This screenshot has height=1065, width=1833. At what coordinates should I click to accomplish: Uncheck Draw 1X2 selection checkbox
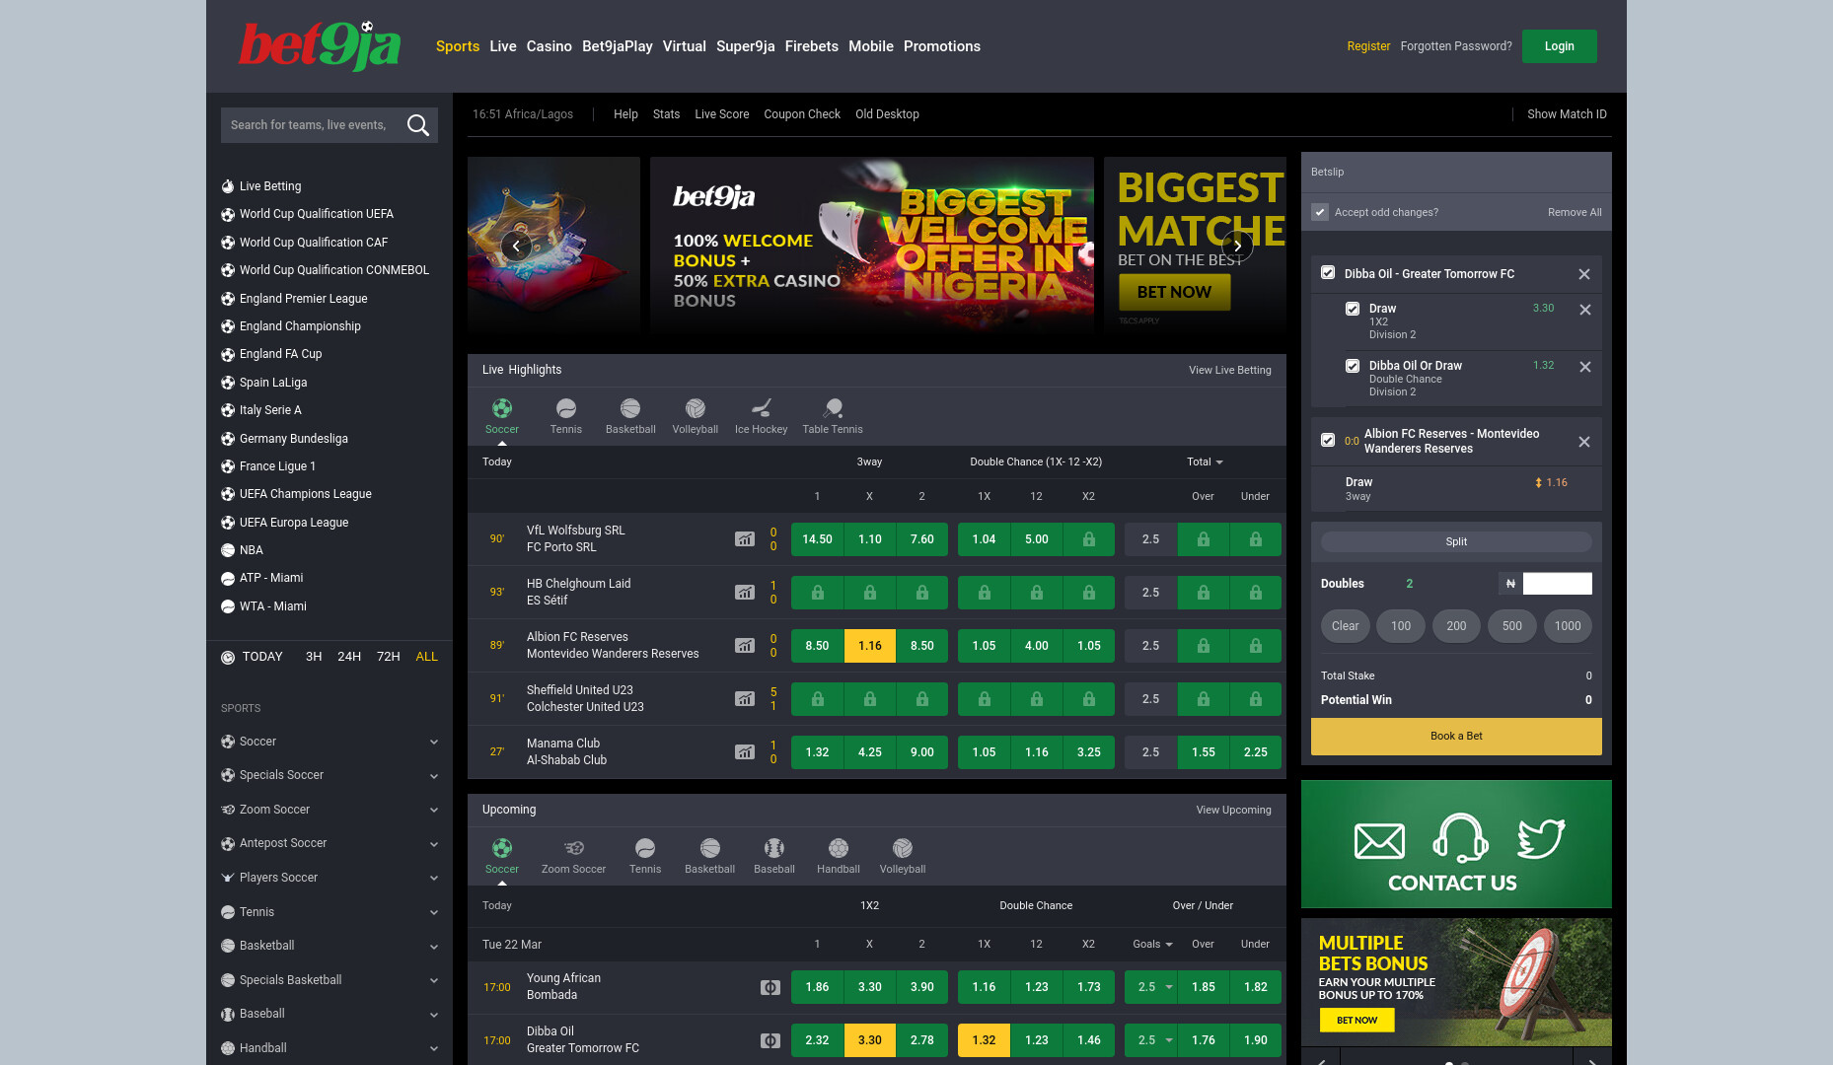click(x=1353, y=309)
